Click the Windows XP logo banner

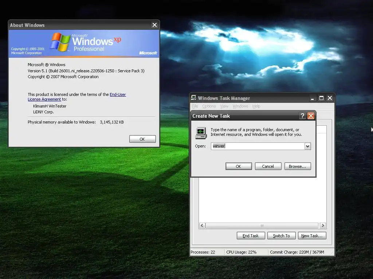[84, 44]
